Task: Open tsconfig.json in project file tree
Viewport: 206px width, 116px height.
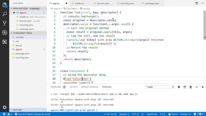Action: (x=28, y=58)
